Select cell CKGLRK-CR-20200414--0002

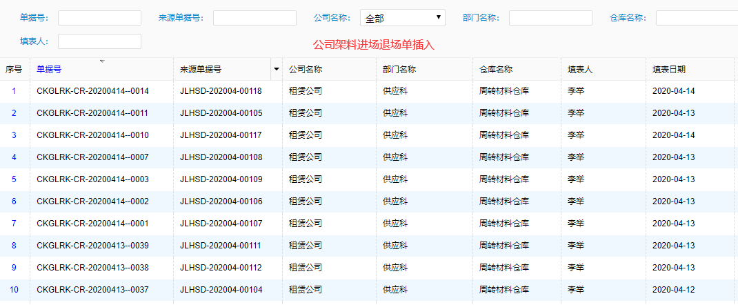(92, 201)
